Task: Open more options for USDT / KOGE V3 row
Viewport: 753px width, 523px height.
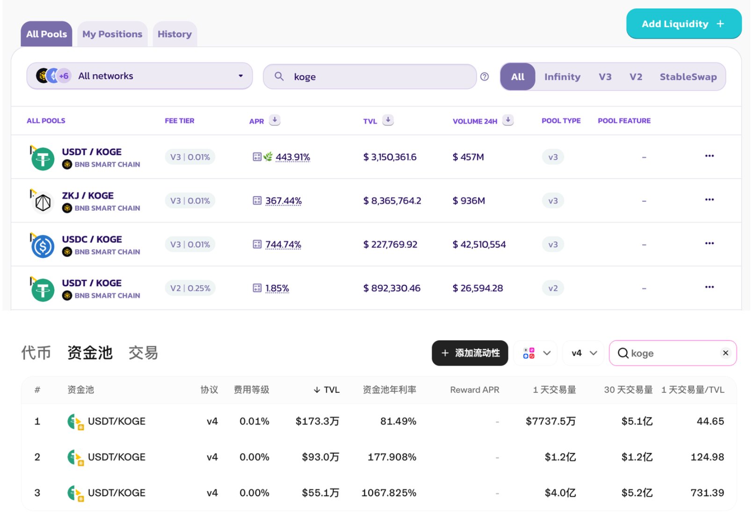Action: (709, 156)
